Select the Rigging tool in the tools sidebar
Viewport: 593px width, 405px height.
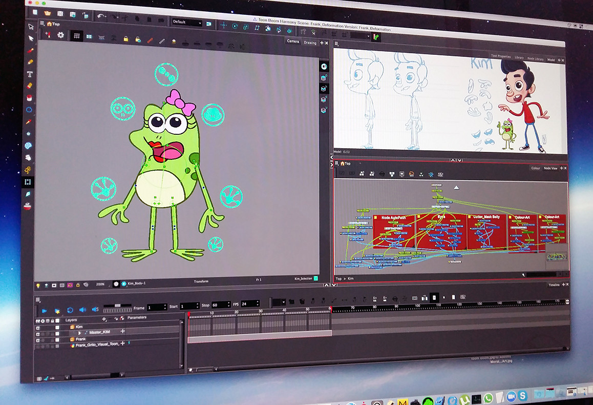[x=28, y=170]
